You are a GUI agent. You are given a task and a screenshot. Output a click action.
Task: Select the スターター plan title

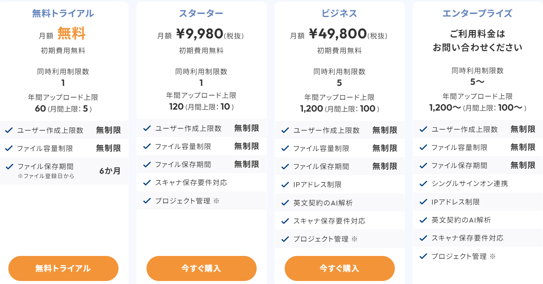(x=201, y=13)
